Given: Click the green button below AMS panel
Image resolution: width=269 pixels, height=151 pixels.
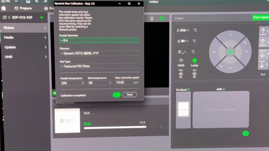Looking at the screenshot, I should [245, 133].
